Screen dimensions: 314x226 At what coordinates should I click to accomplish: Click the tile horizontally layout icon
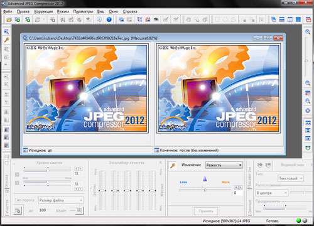pyautogui.click(x=282, y=19)
